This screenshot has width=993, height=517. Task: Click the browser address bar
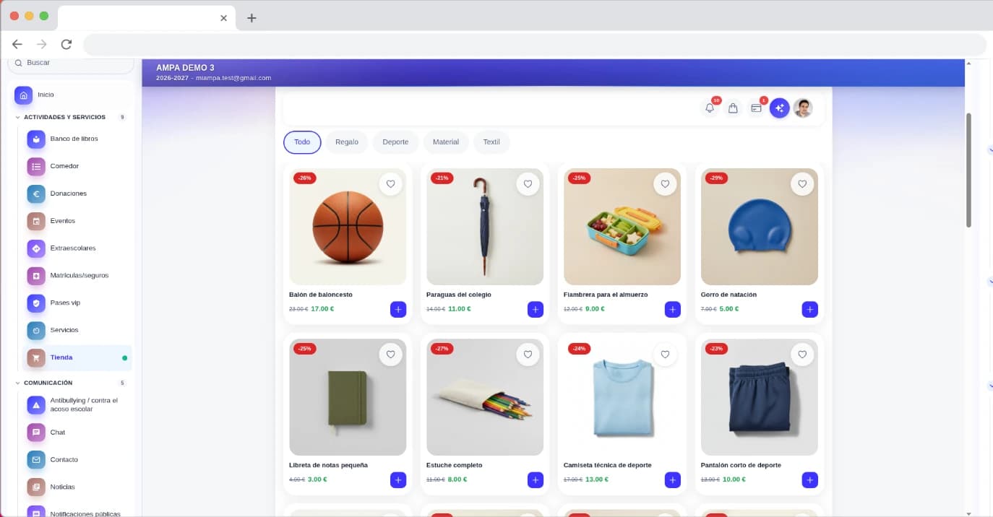tap(535, 44)
